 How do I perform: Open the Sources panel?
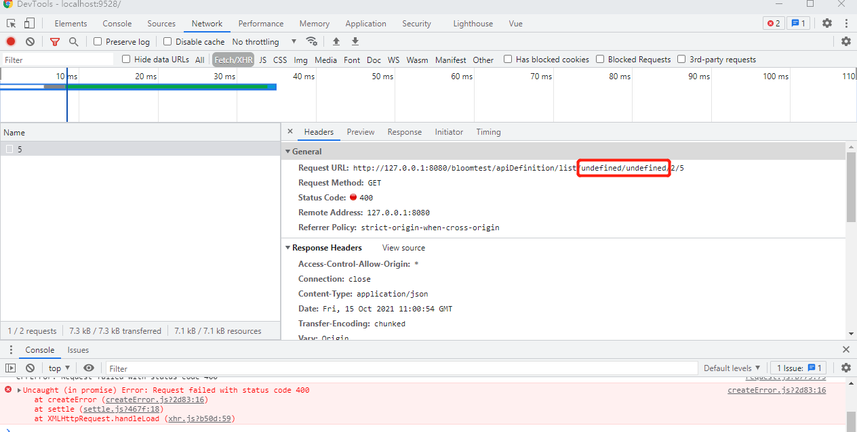(161, 23)
